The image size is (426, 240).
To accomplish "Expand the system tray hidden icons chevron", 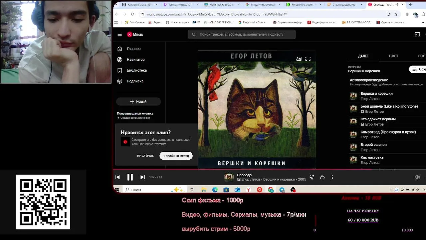I will 391,190.
